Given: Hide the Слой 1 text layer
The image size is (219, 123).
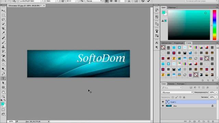Looking at the screenshot, I should coord(163,102).
